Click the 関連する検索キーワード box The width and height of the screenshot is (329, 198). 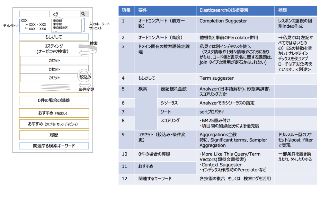tap(54, 146)
